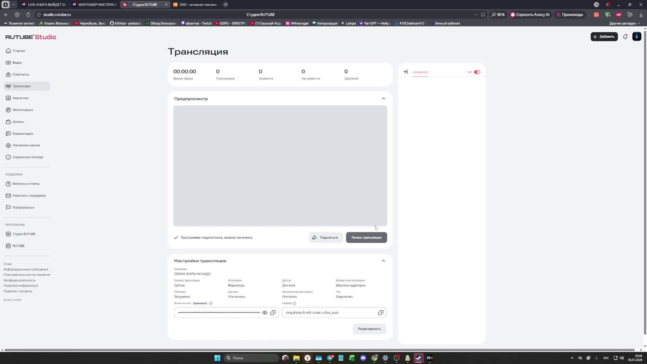Open the Главная section in the sidebar

(x=16, y=51)
